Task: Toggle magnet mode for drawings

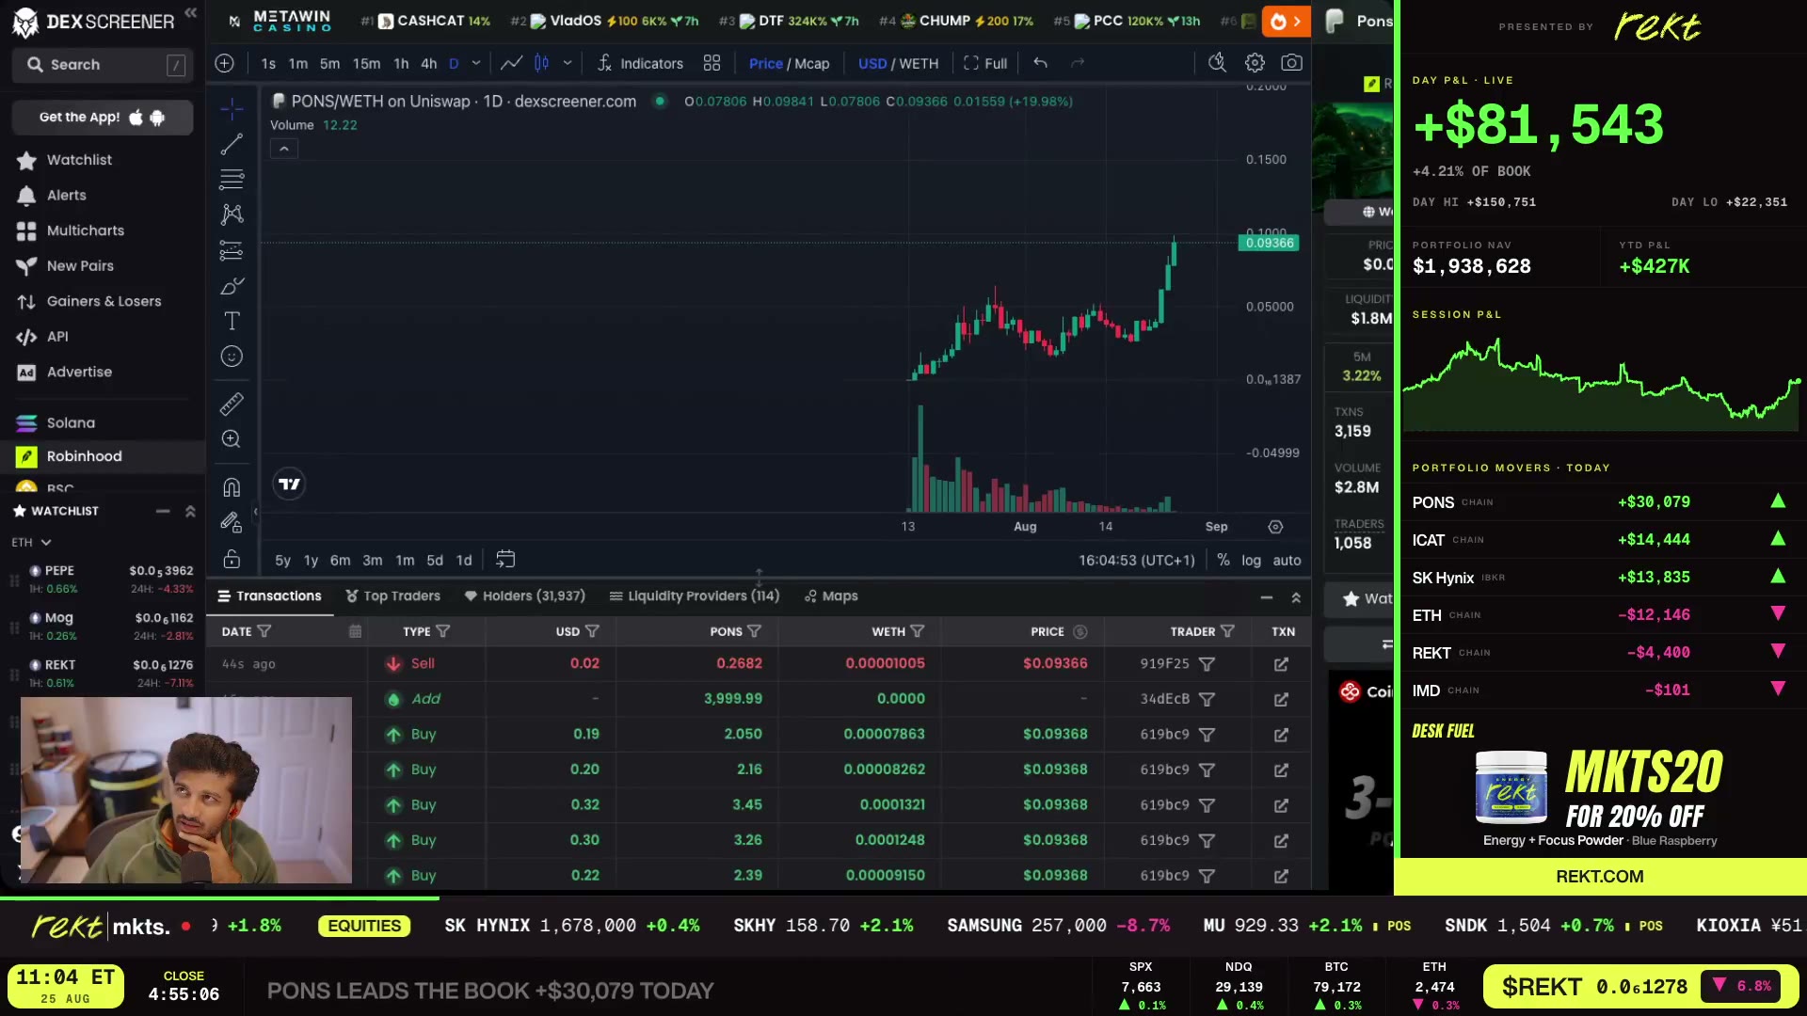Action: tap(232, 487)
